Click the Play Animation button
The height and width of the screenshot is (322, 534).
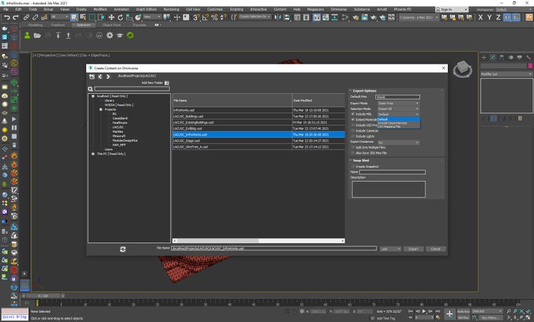click(x=424, y=311)
